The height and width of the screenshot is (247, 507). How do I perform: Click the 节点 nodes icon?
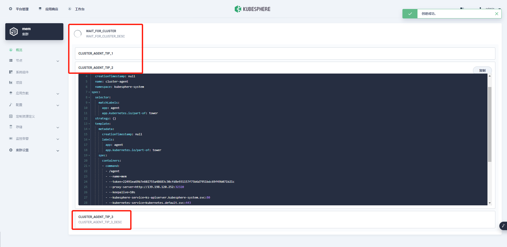click(x=11, y=60)
